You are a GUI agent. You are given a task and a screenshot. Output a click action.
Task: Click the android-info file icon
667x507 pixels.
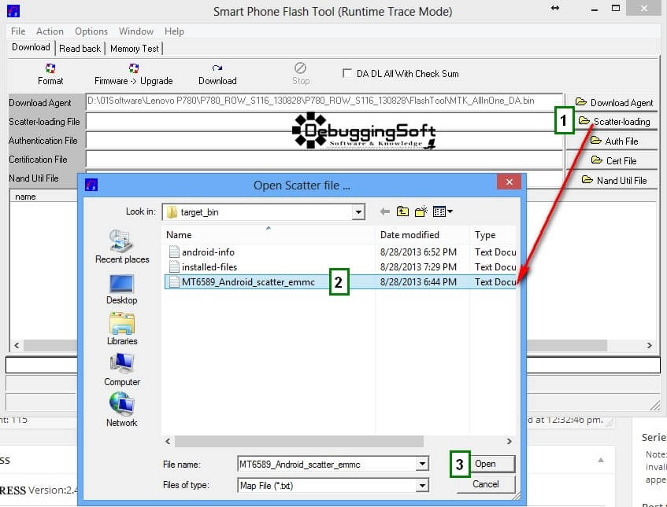174,252
